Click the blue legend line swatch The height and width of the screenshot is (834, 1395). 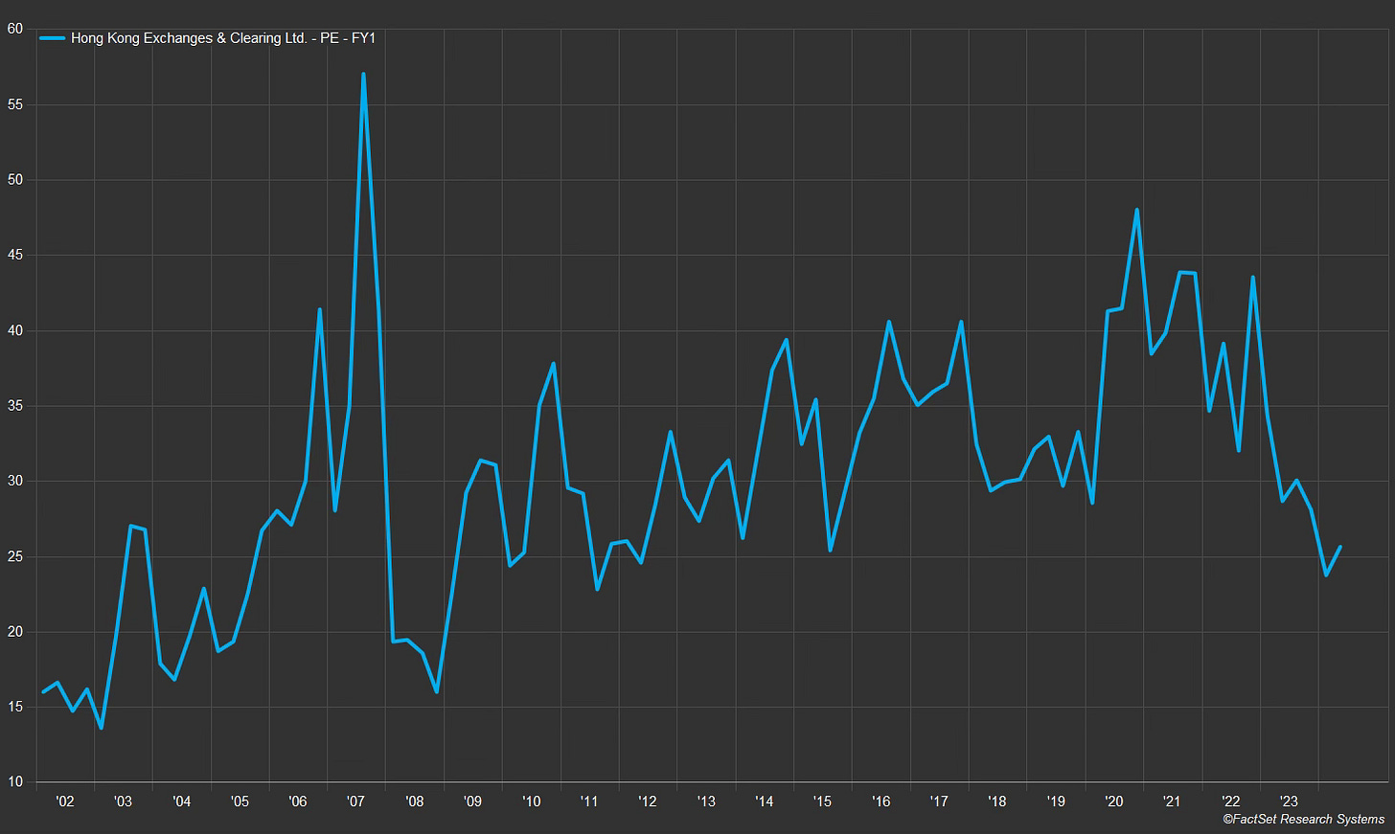coord(52,38)
